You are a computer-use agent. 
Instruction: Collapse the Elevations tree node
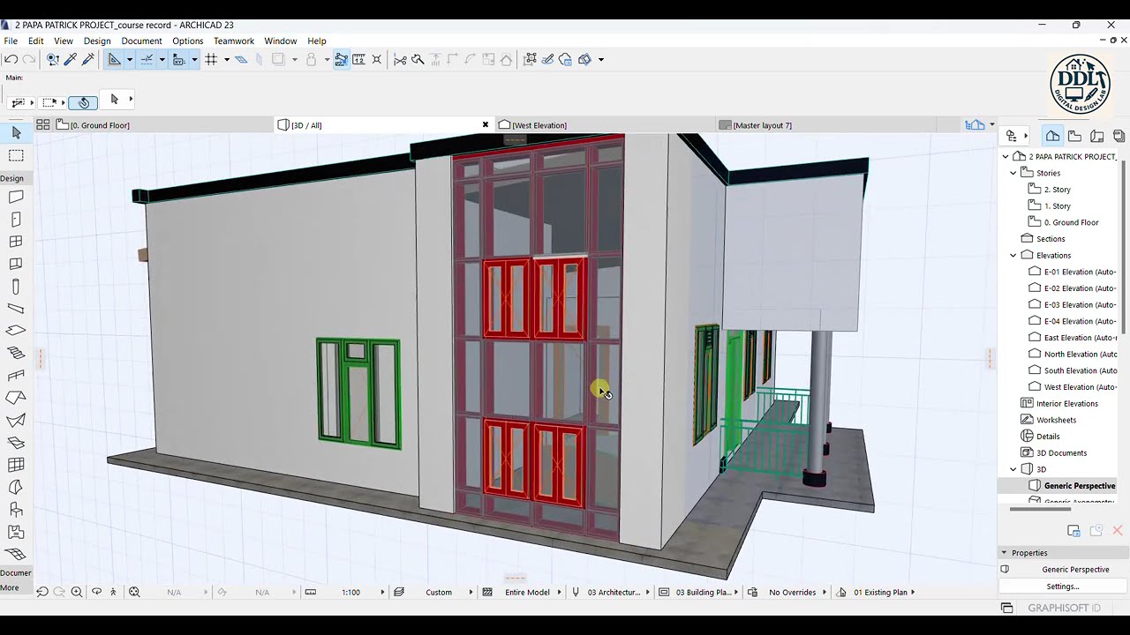[x=1013, y=255]
